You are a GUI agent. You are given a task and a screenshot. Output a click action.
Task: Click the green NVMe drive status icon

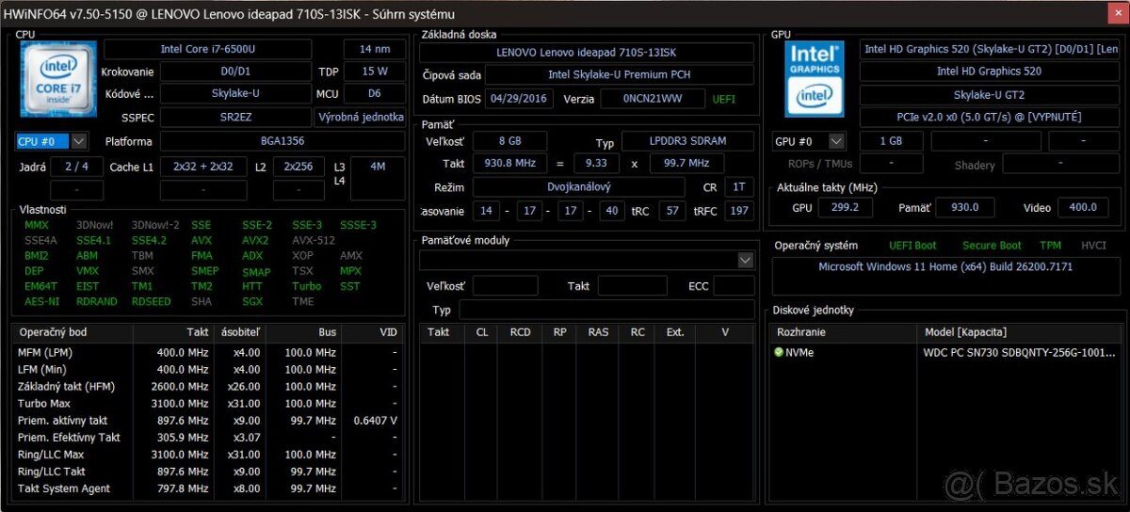(x=779, y=353)
